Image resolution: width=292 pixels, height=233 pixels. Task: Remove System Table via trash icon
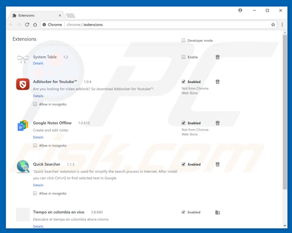point(217,57)
